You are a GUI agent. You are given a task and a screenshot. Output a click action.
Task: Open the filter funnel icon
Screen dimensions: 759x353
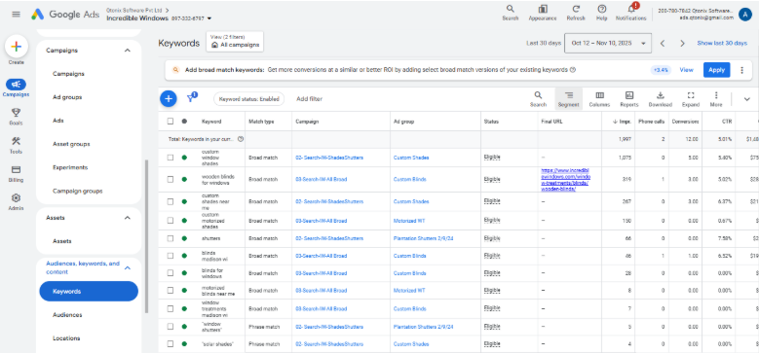click(191, 98)
